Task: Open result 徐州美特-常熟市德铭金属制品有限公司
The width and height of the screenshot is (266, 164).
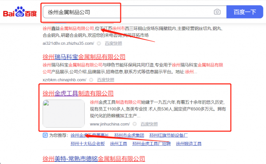Action: pyautogui.click(x=94, y=159)
